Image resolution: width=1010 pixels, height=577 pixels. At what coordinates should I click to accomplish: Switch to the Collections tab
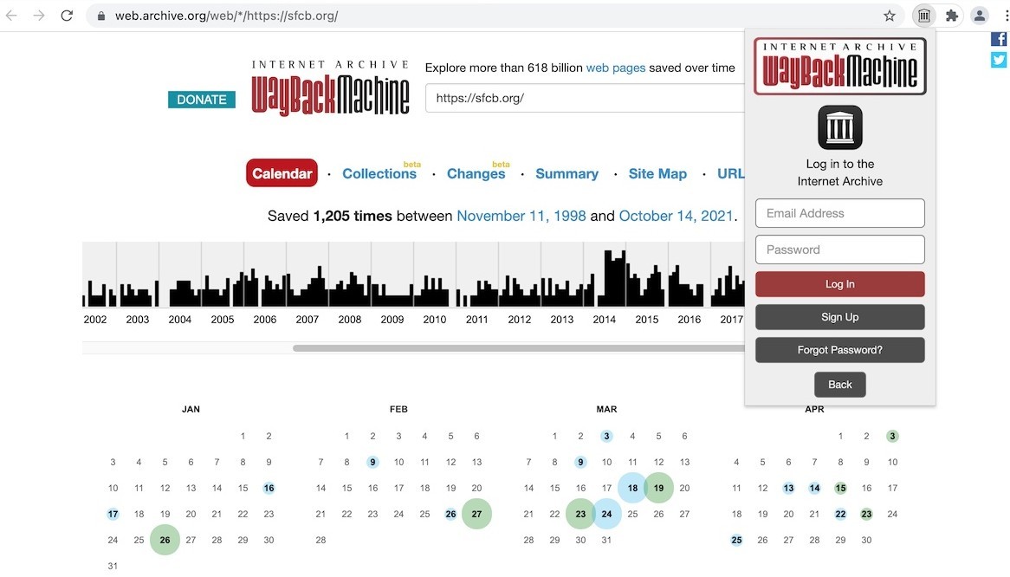(379, 174)
